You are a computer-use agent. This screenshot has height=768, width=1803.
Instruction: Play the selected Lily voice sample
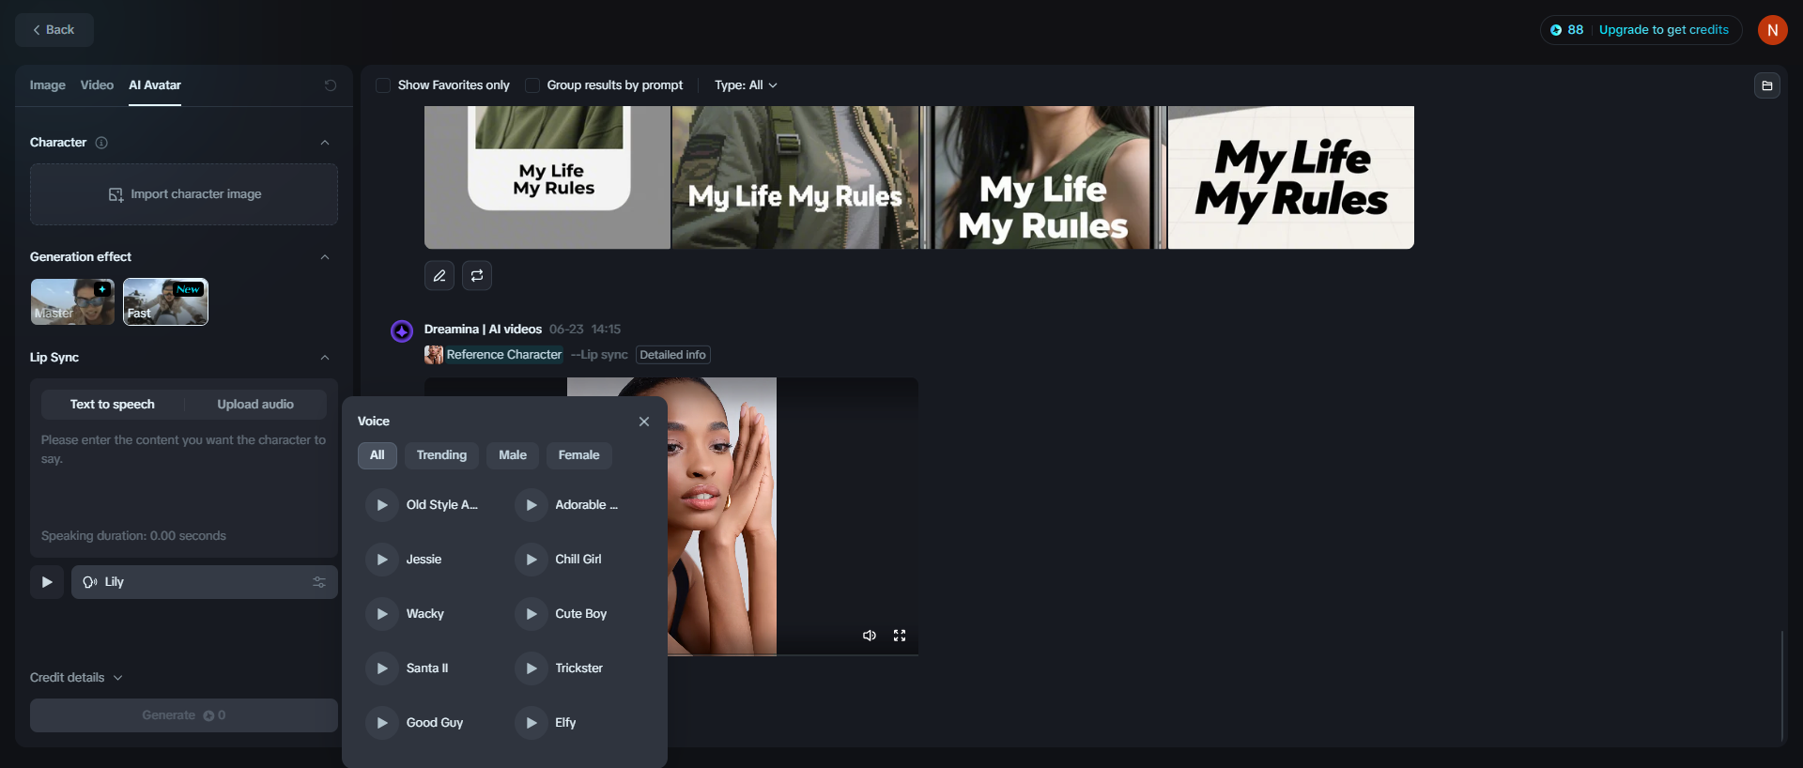(47, 582)
